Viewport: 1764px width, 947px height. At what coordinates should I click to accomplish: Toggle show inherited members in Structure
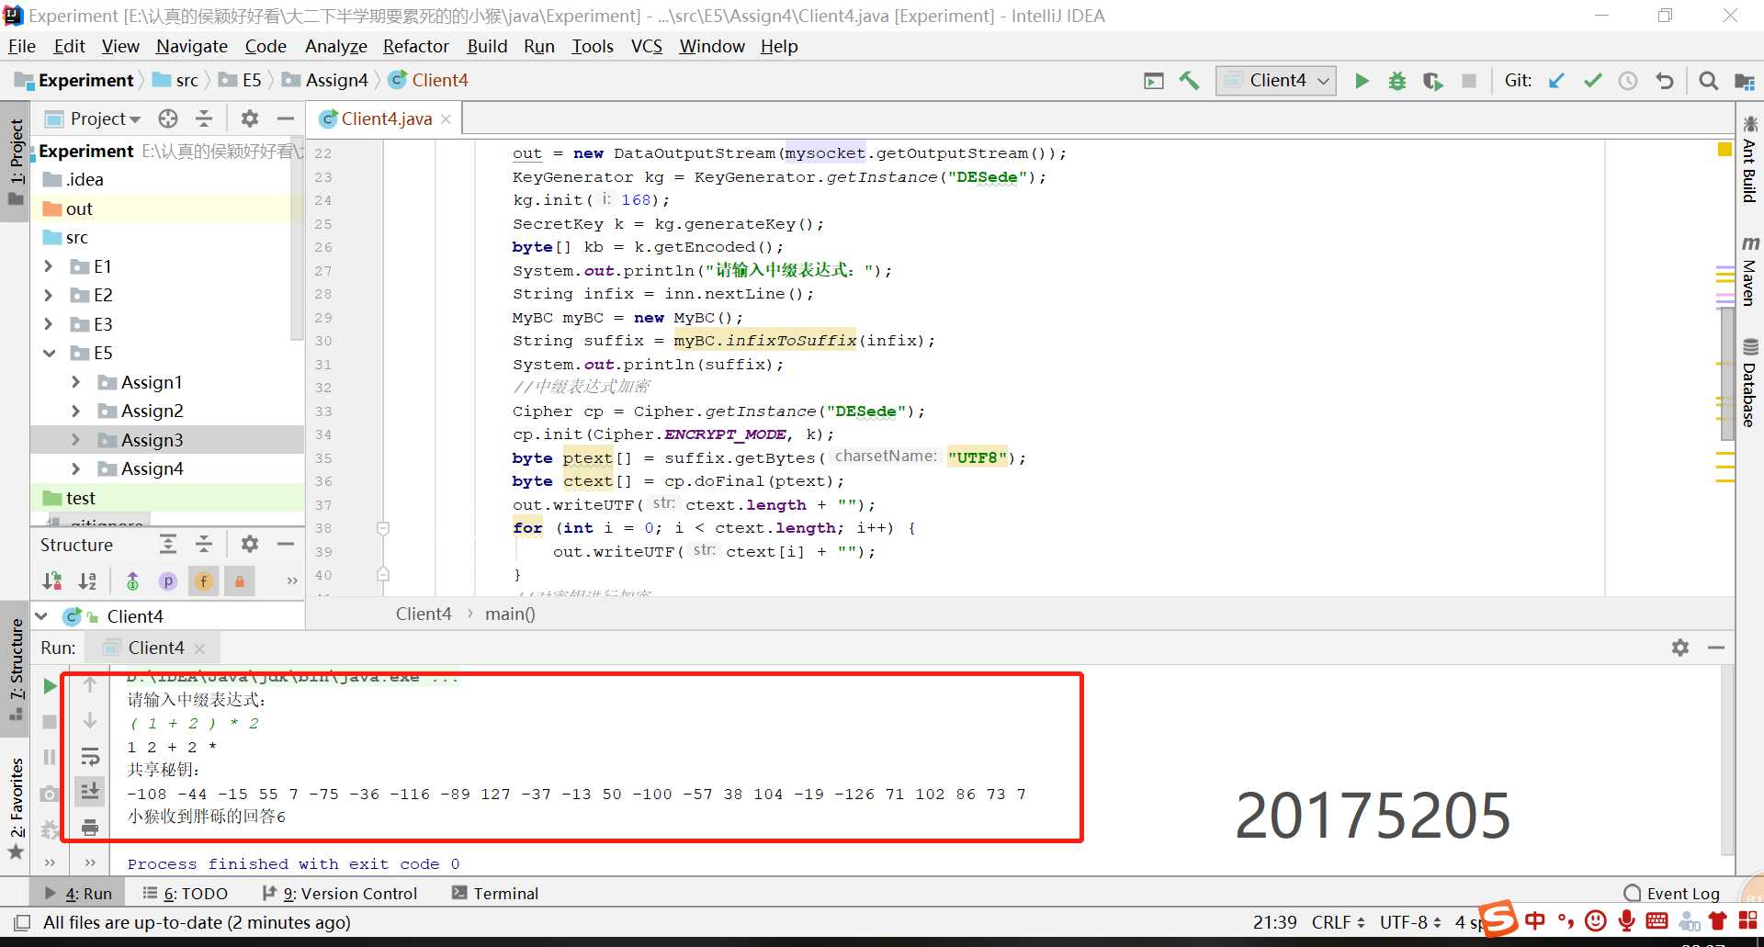coord(132,581)
